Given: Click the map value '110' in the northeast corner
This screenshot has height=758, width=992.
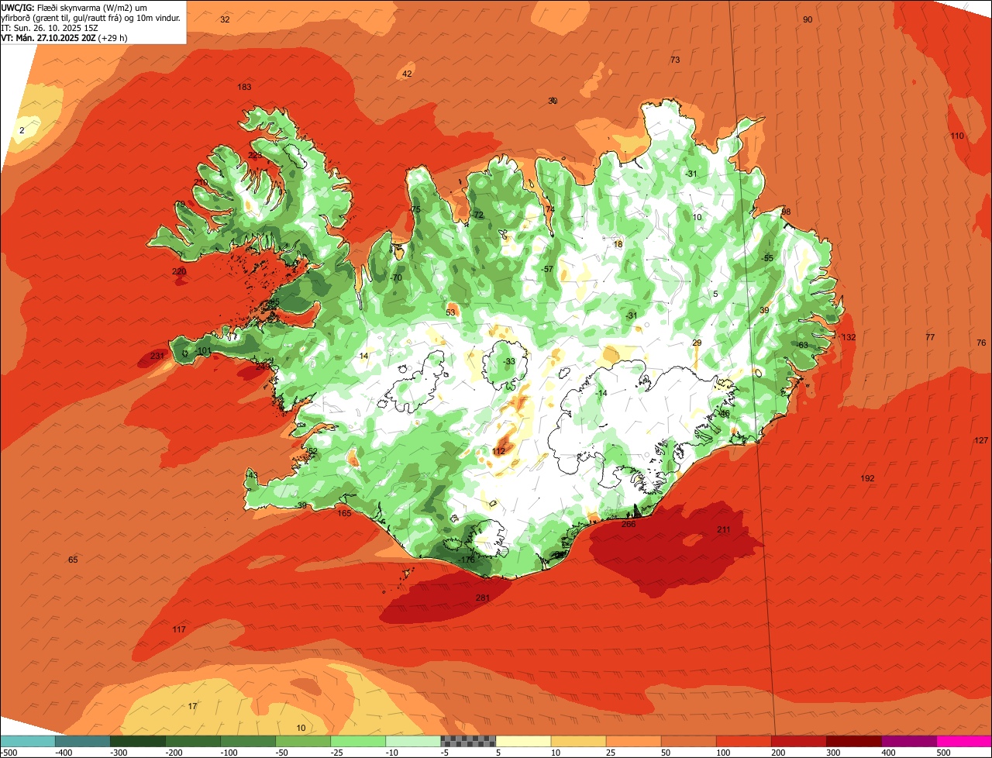Looking at the screenshot, I should (957, 136).
